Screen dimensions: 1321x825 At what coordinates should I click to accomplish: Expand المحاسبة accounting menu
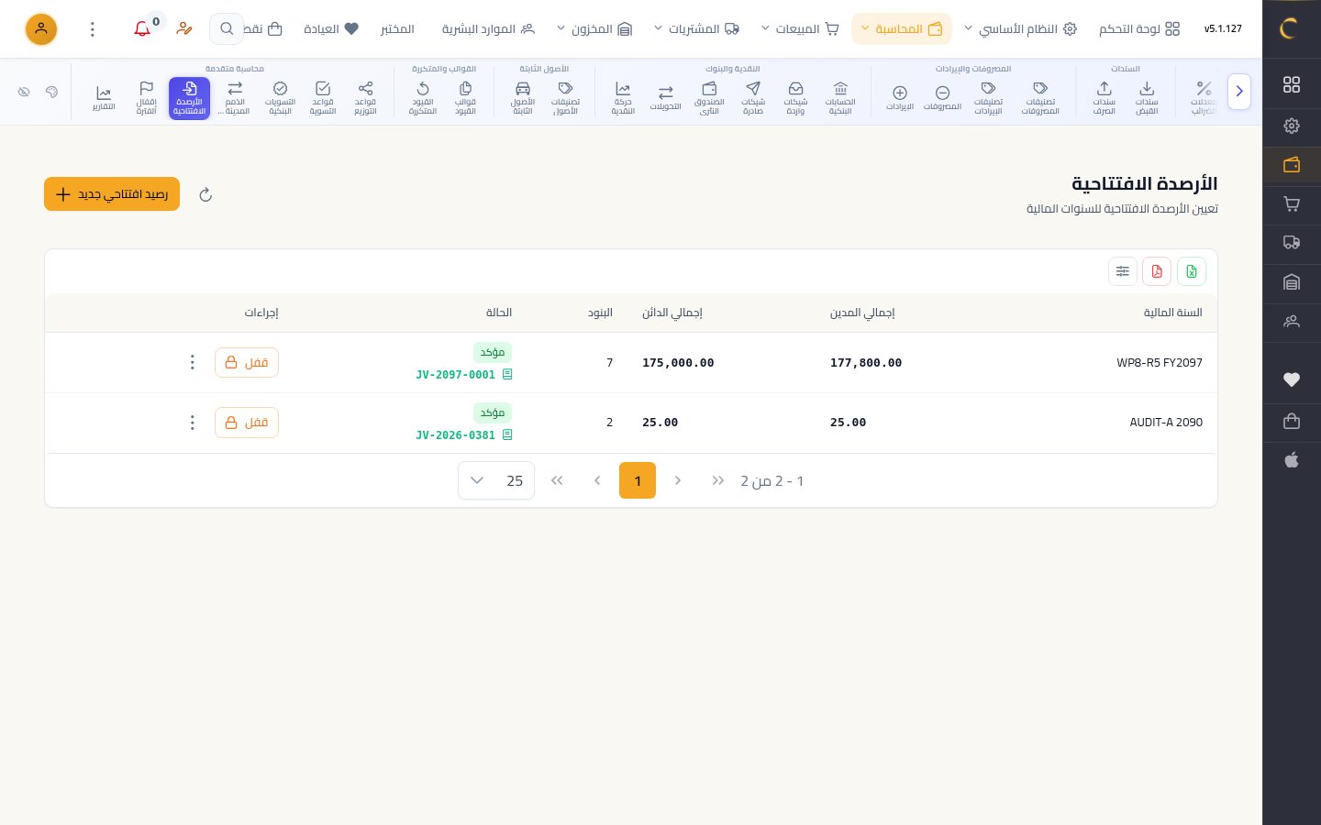pos(902,29)
